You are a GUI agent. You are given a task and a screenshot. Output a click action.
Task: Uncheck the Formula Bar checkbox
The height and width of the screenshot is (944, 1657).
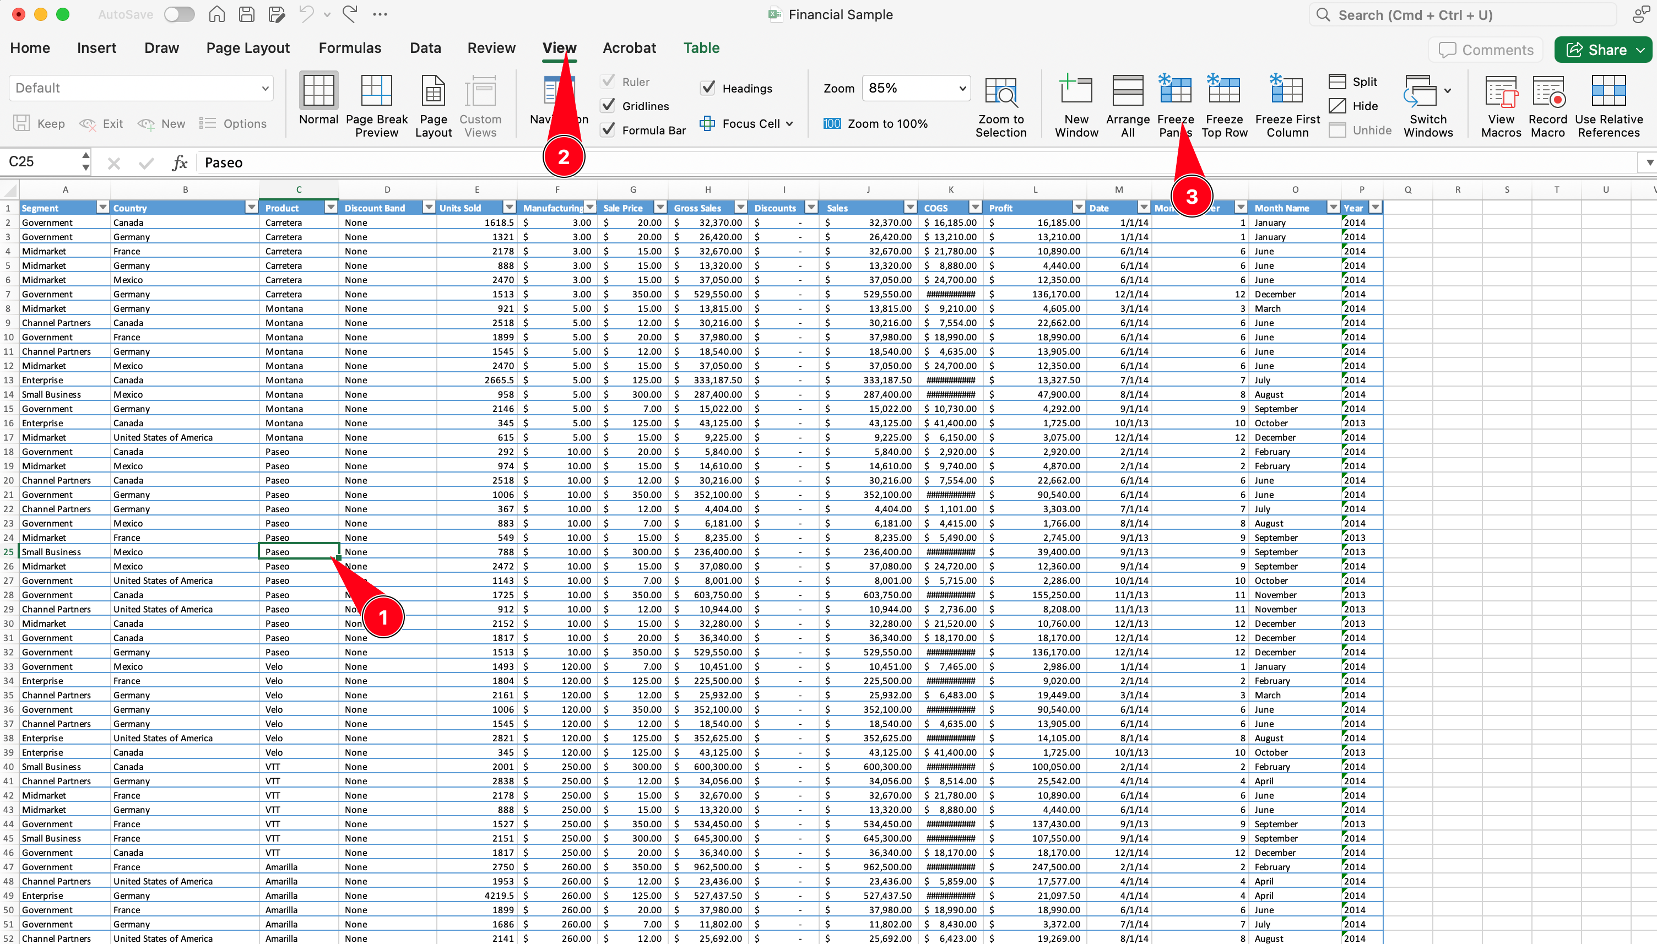tap(608, 129)
